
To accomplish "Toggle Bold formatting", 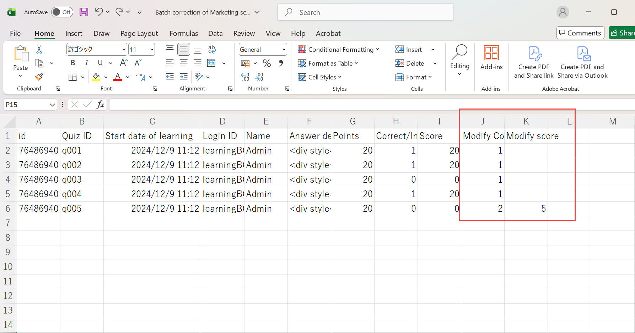I will [x=73, y=63].
